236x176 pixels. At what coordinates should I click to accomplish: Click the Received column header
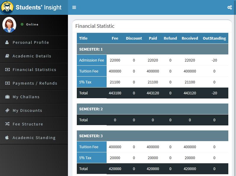pyautogui.click(x=190, y=38)
